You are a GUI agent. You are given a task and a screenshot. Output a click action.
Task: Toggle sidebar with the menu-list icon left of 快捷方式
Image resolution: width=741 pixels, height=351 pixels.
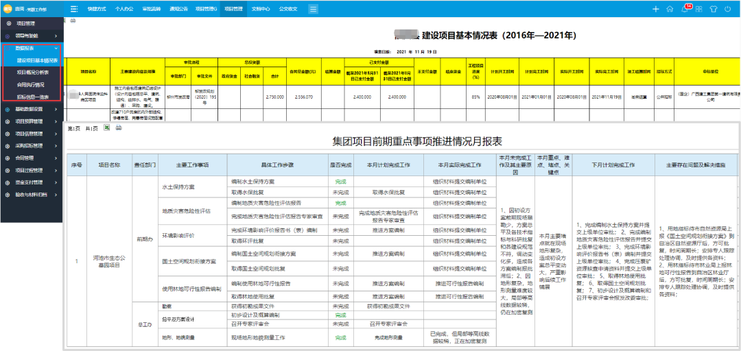[74, 9]
